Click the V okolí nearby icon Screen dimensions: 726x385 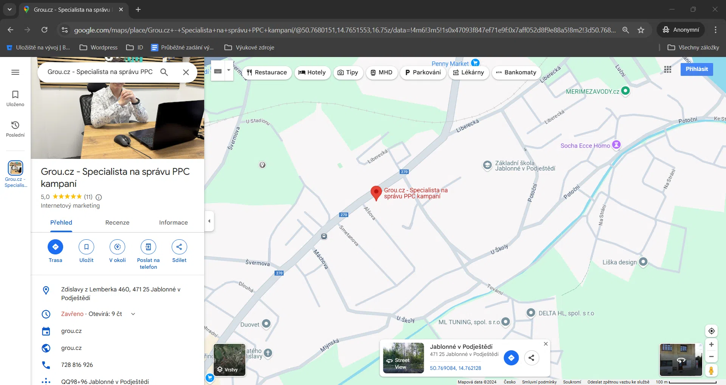coord(117,247)
